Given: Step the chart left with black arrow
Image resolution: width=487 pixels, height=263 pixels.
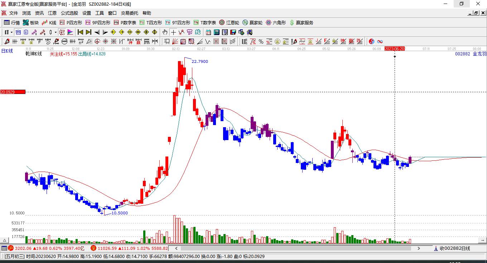Looking at the screenshot, I should pyautogui.click(x=97, y=32).
